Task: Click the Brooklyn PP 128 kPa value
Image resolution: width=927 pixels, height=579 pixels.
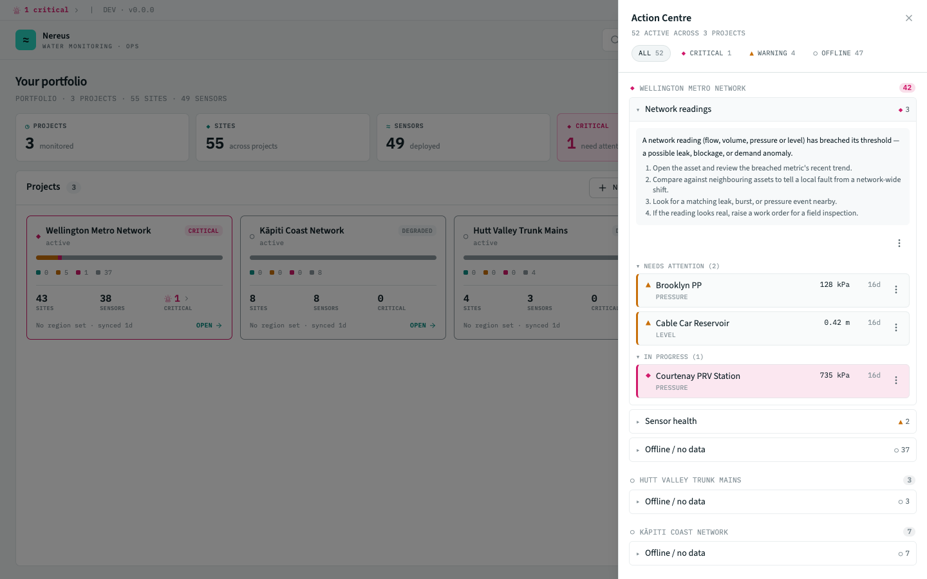Action: pyautogui.click(x=834, y=284)
